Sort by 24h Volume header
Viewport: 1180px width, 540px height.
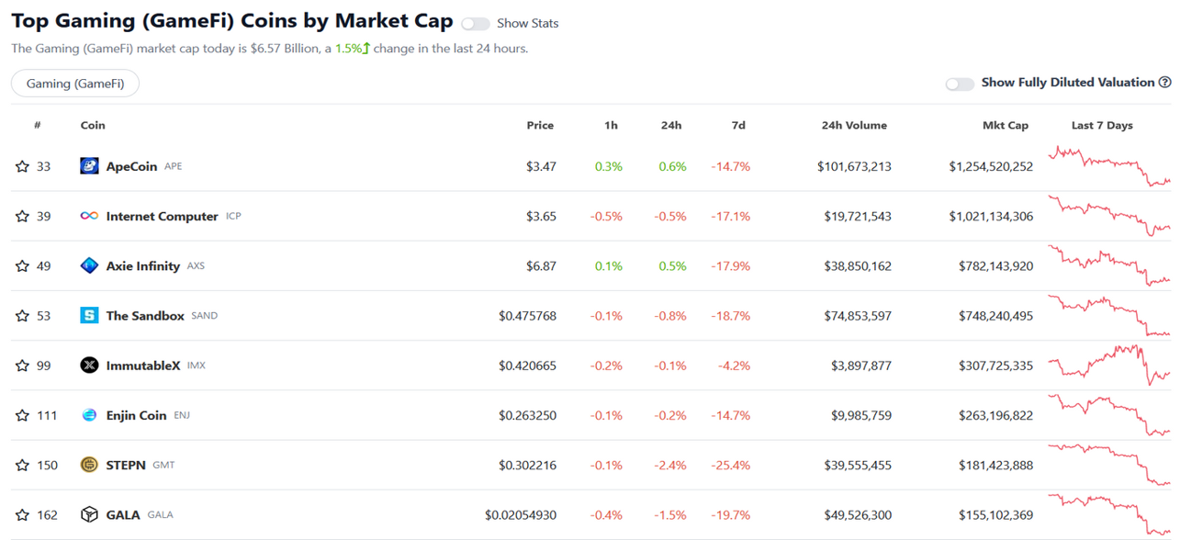pyautogui.click(x=854, y=125)
